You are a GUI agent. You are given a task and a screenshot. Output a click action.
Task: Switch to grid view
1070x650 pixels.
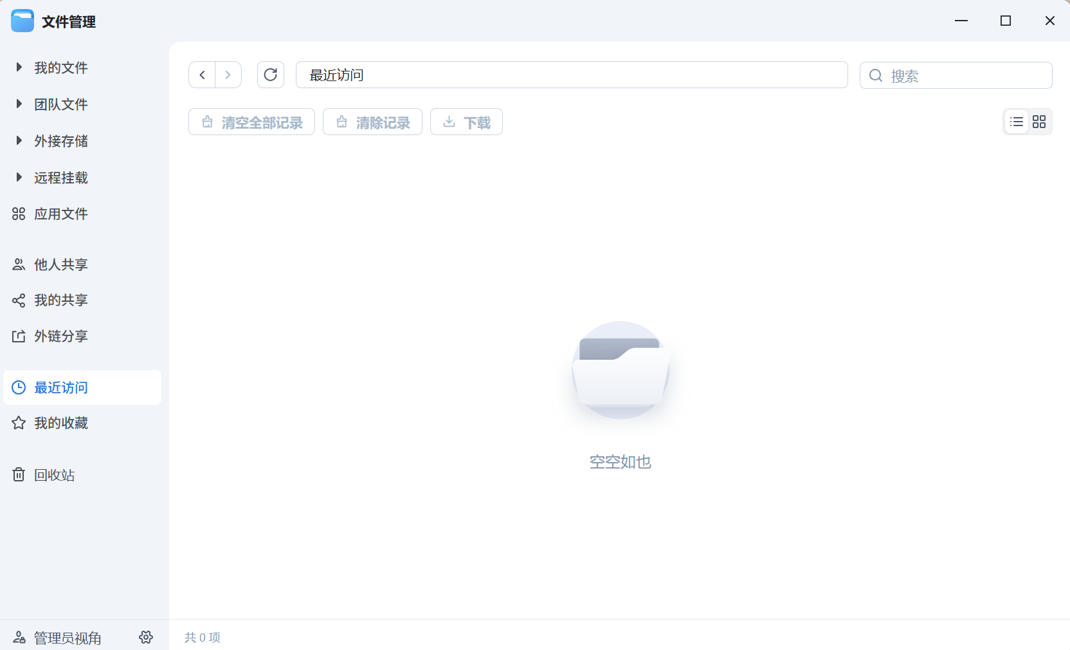1039,122
